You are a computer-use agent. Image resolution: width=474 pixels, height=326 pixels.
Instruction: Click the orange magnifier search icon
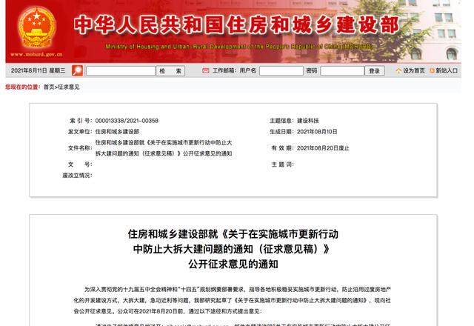click(77, 71)
